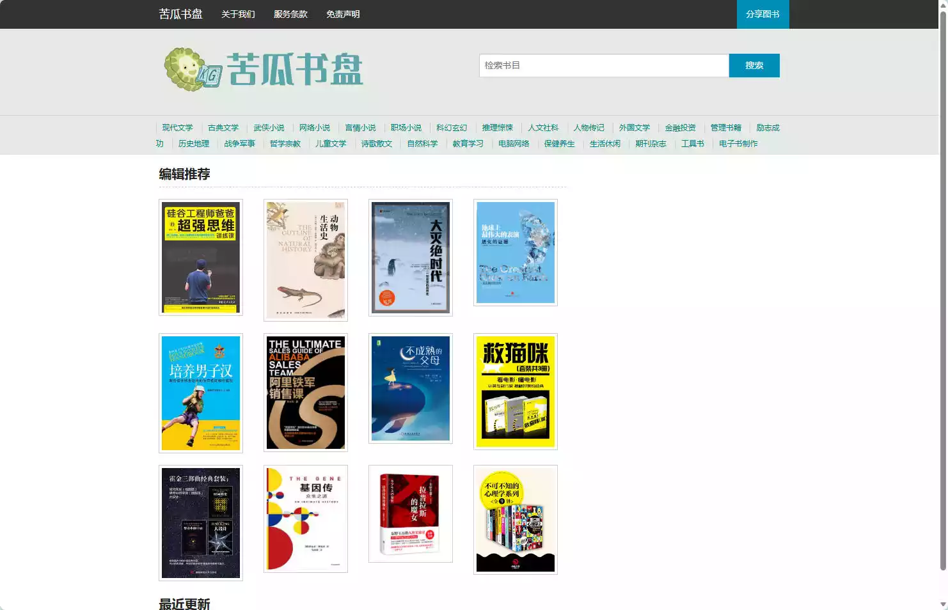Screen dimensions: 948x610
Task: View the 大灭绝时代 book cover
Action: point(411,258)
